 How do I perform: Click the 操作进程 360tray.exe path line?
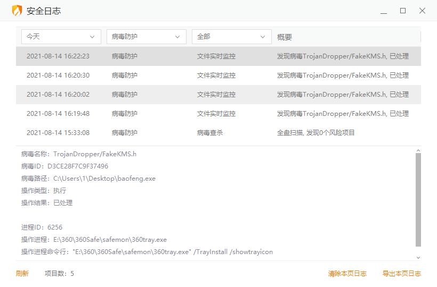[94, 240]
